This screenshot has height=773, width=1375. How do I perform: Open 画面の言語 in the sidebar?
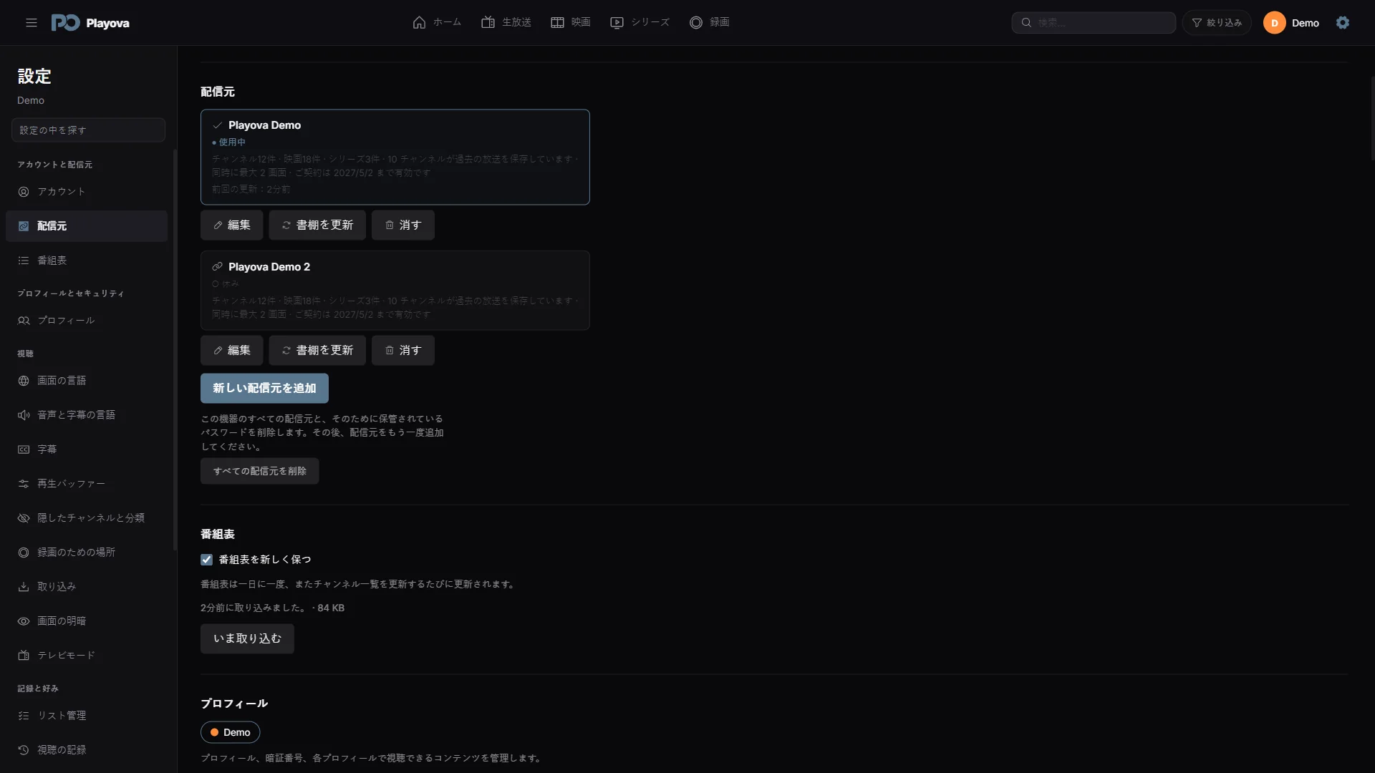(x=87, y=381)
